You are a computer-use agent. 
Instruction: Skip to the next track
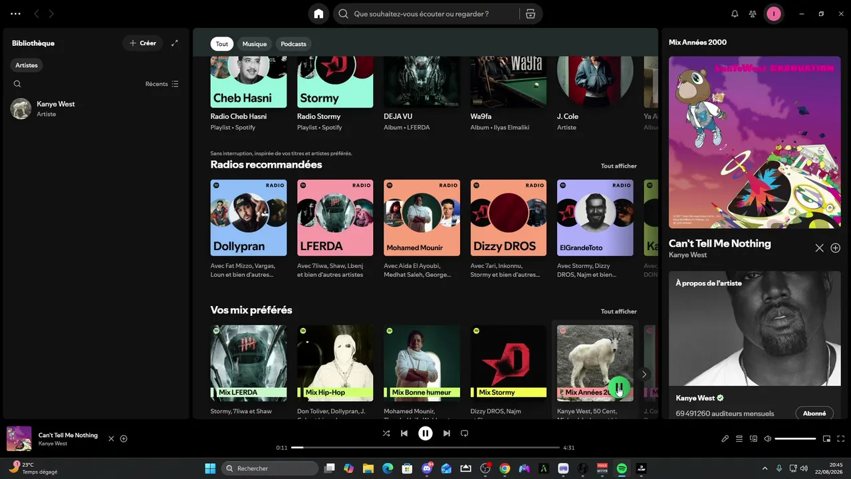447,433
